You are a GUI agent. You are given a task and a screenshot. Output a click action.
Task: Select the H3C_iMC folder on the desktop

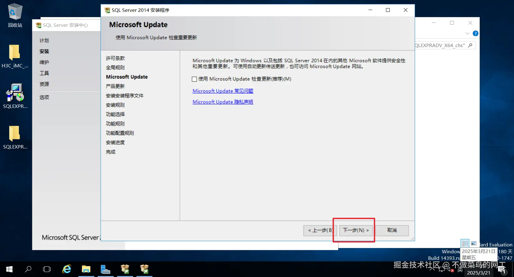[x=15, y=56]
